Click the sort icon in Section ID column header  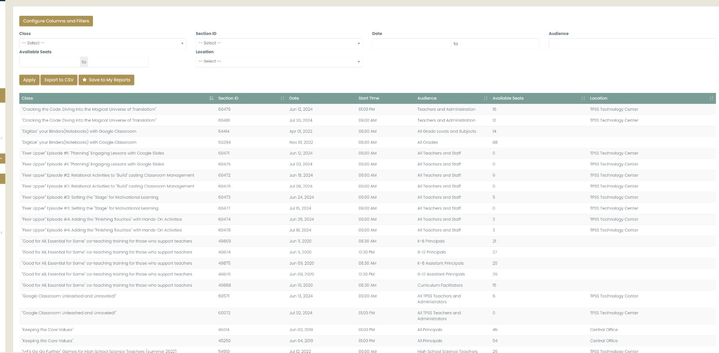point(282,98)
